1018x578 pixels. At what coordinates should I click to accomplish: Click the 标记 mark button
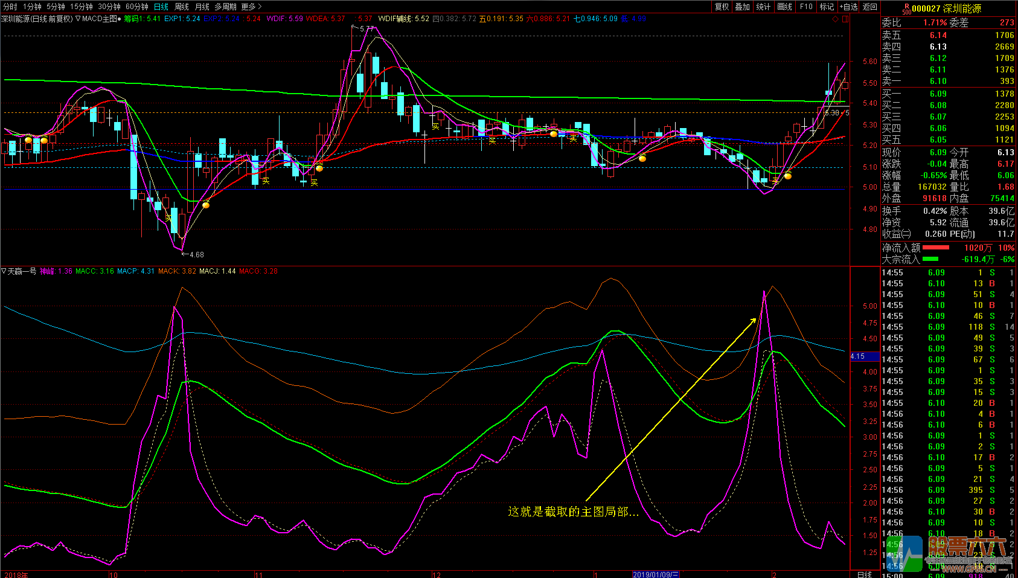pos(827,7)
